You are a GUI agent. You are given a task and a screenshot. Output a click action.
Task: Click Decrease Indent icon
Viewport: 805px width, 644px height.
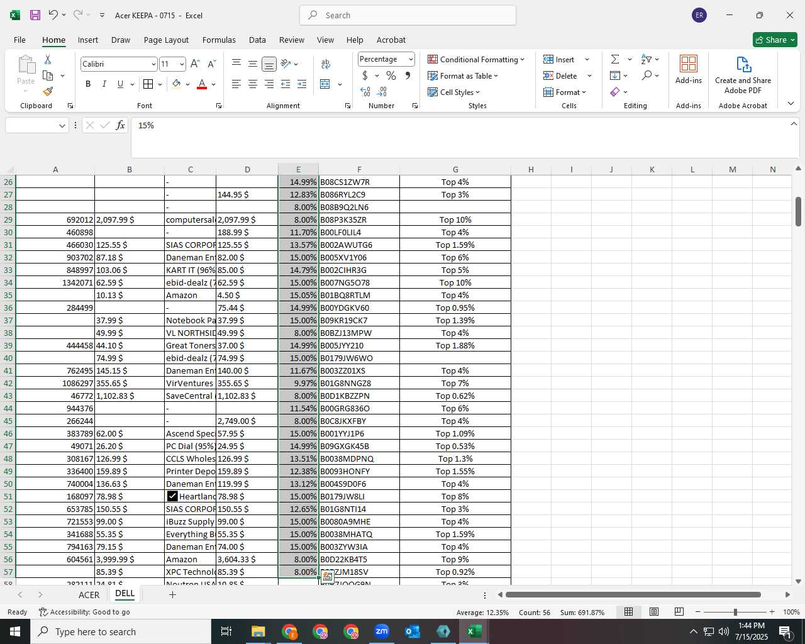tap(286, 84)
